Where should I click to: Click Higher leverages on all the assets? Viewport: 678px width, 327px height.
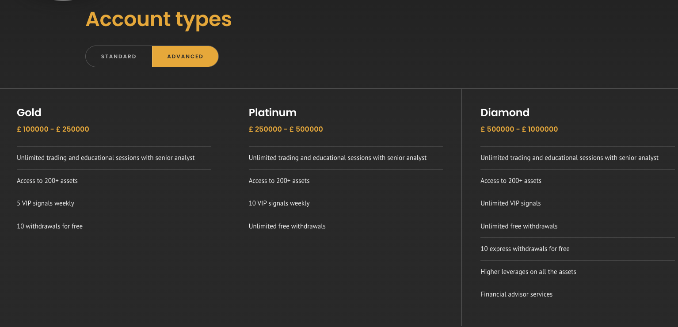528,272
